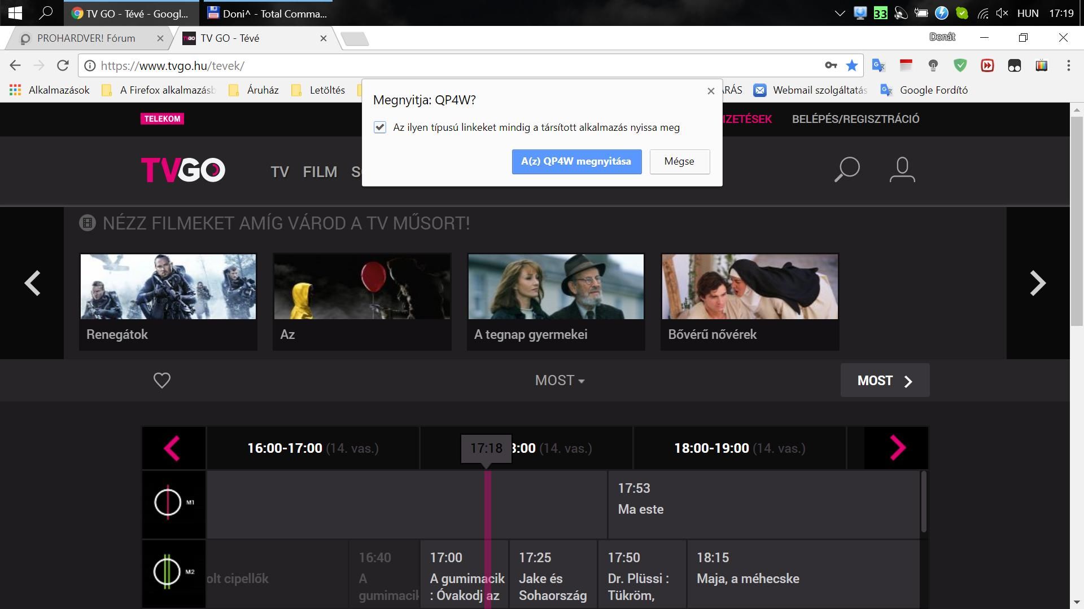
Task: Cancel dialog with Mégse button
Action: click(x=679, y=162)
